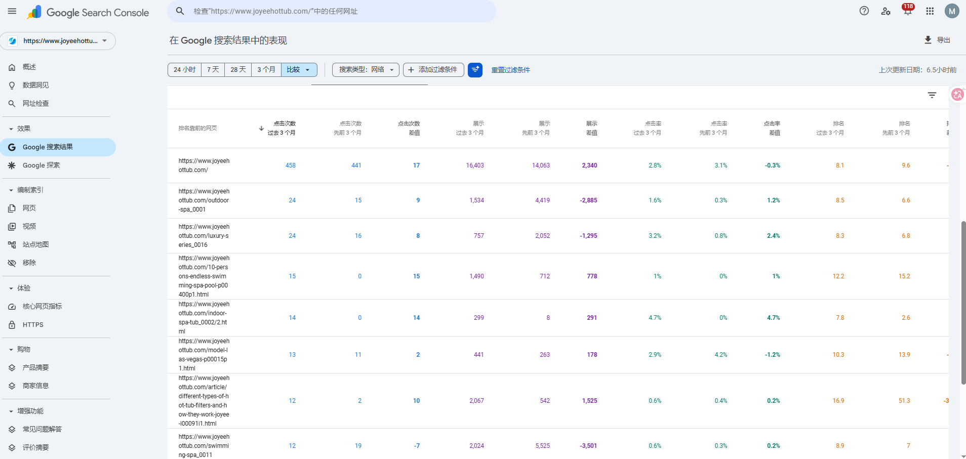
Task: Click the Google Search Console logo
Action: [88, 12]
